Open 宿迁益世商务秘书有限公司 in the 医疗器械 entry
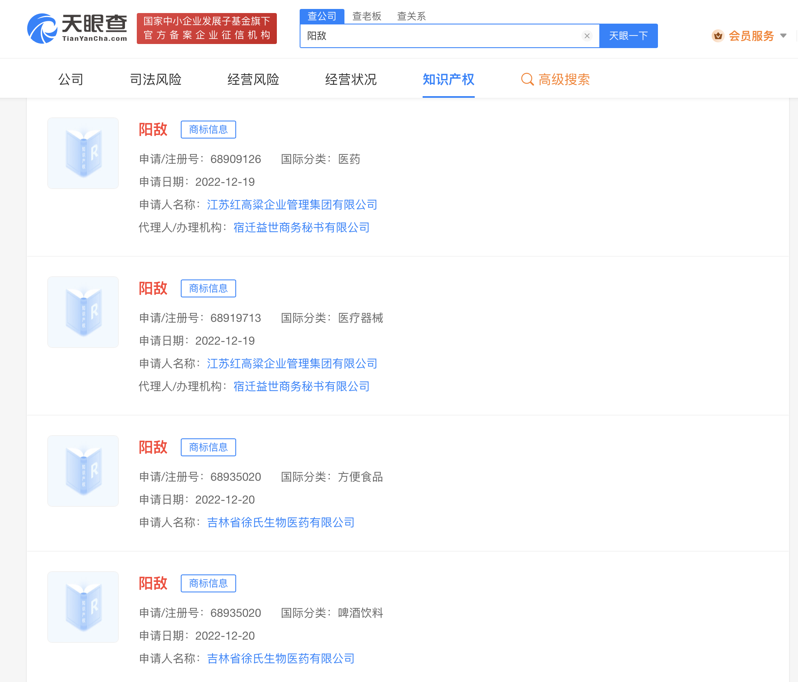The height and width of the screenshot is (682, 798). [302, 386]
